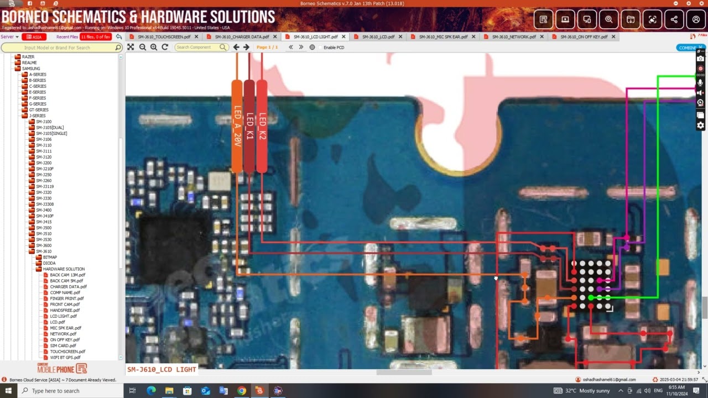Click the document list icon in header

click(544, 19)
